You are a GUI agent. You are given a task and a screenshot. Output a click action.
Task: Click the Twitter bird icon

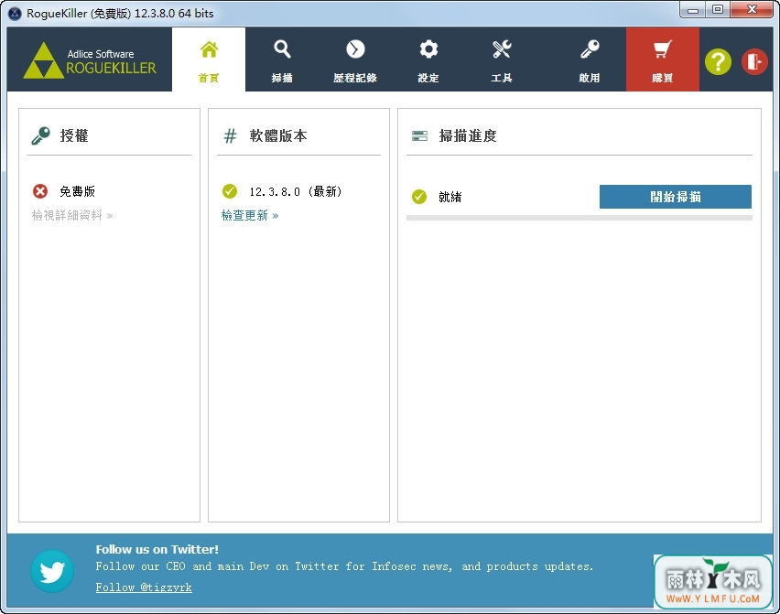click(x=52, y=571)
